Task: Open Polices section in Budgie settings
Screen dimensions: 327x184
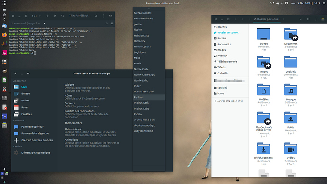Action: (35, 101)
